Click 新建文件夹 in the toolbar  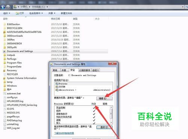[x=66, y=13]
